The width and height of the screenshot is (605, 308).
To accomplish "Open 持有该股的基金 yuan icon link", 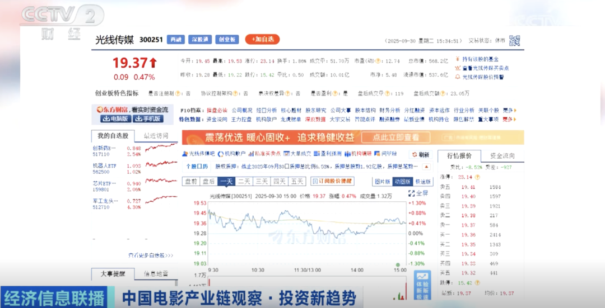I will click(x=458, y=59).
